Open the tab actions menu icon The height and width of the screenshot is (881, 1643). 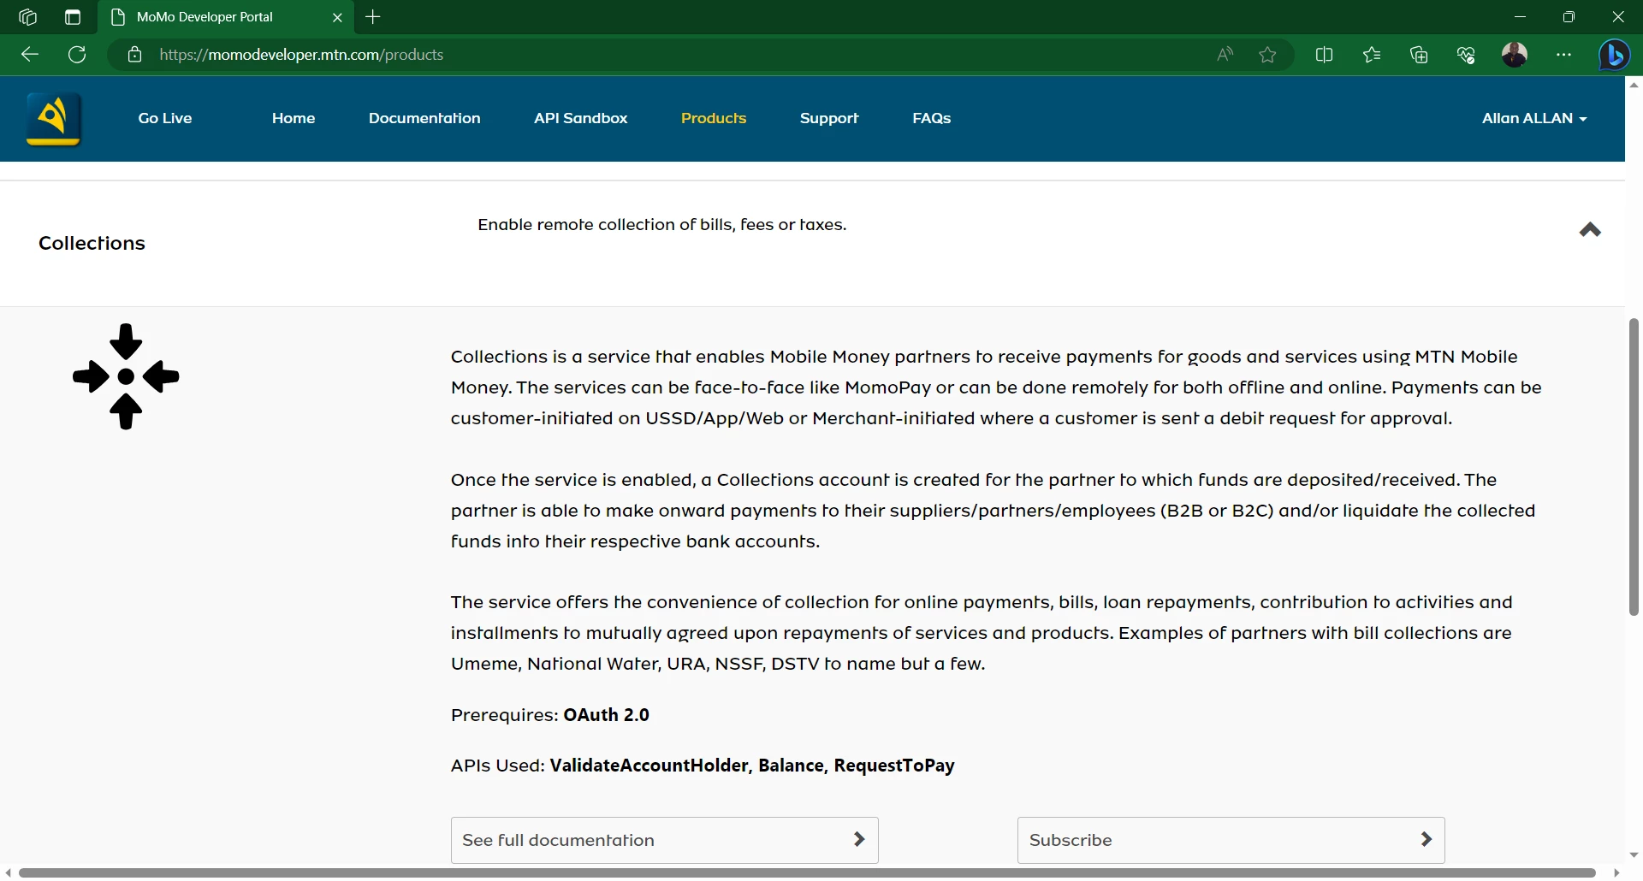[73, 17]
